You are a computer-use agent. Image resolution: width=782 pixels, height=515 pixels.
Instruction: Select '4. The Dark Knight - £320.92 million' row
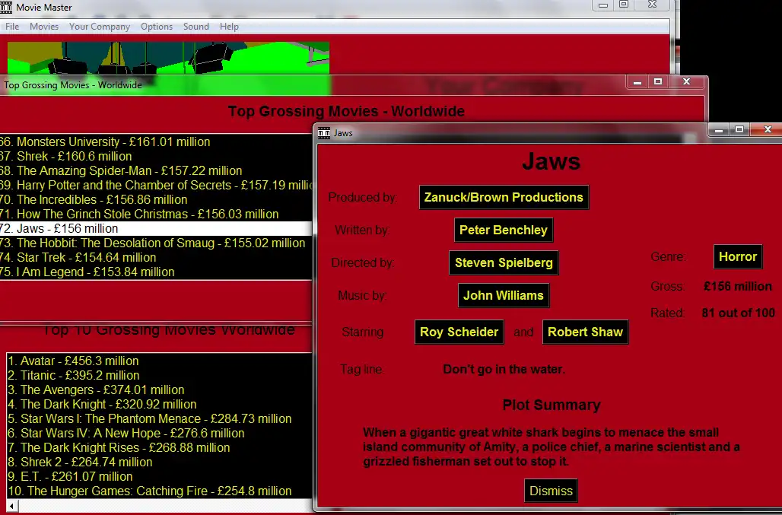tap(160, 404)
